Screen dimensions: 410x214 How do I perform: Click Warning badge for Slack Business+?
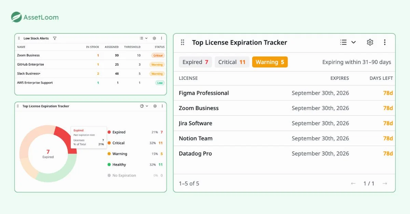click(x=157, y=74)
